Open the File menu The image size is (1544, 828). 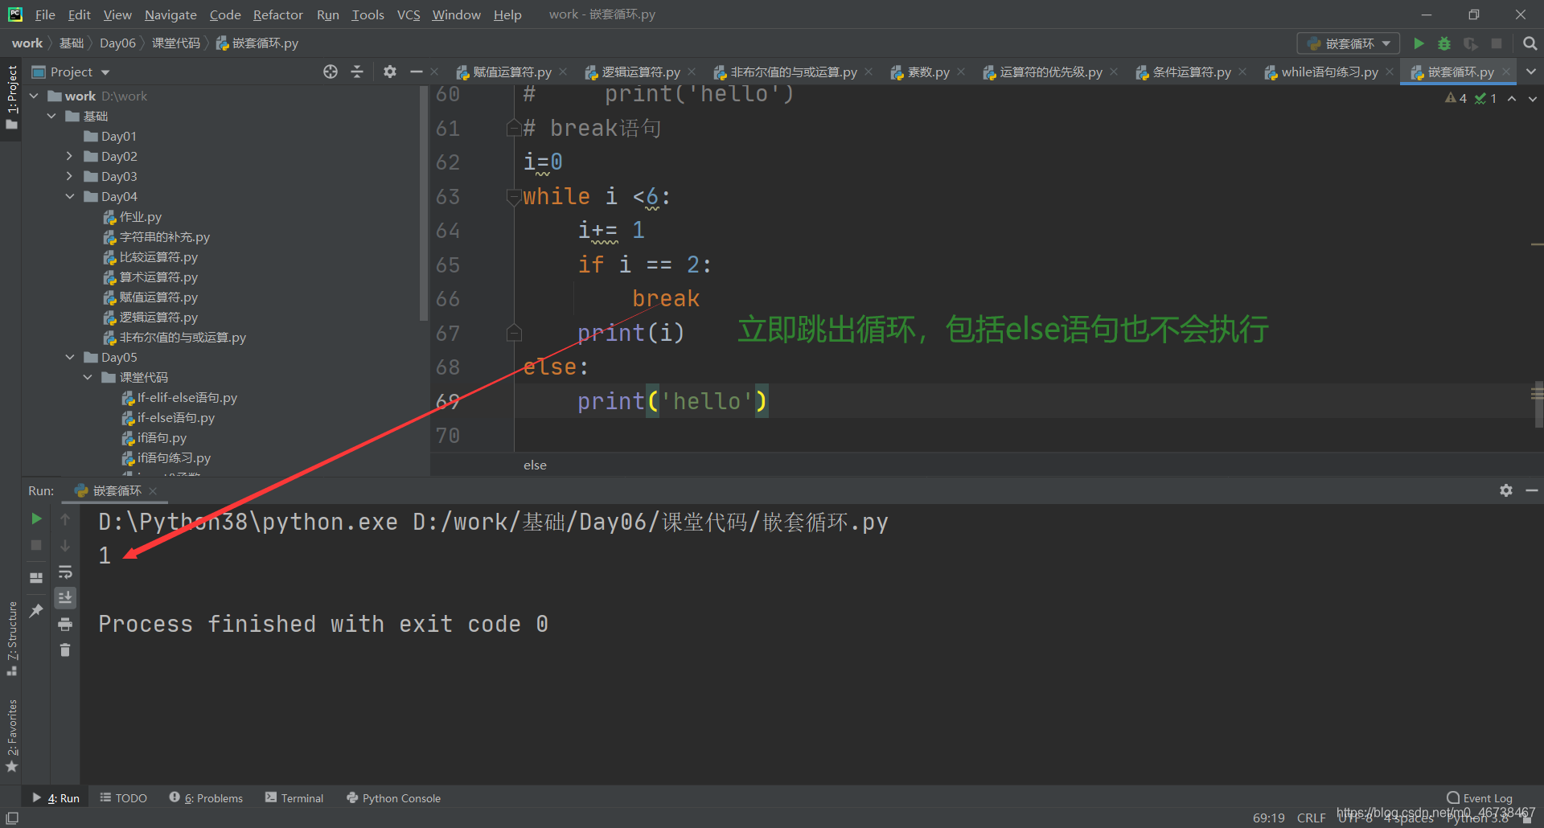point(45,14)
